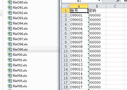Viewport: 127px width, 90px height.
Task: Click the Excel icon of fileO98.xls
Action: pyautogui.click(x=10, y=44)
